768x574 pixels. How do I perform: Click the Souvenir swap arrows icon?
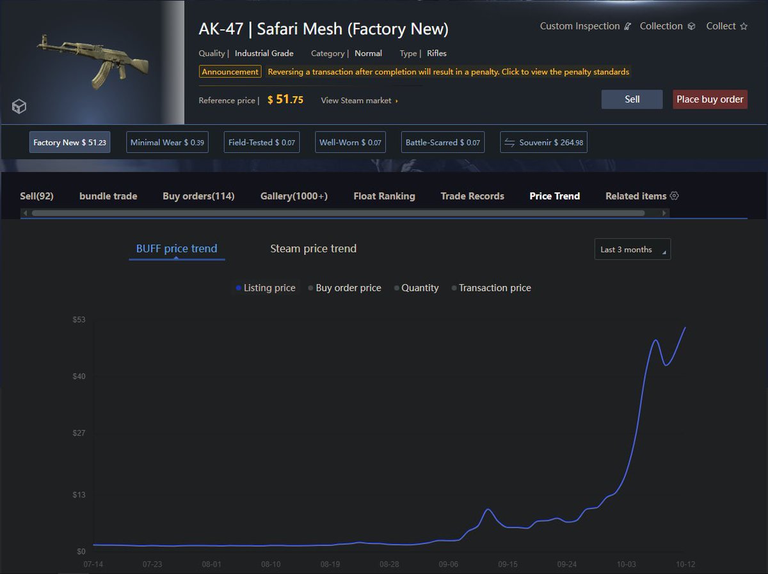(x=510, y=143)
